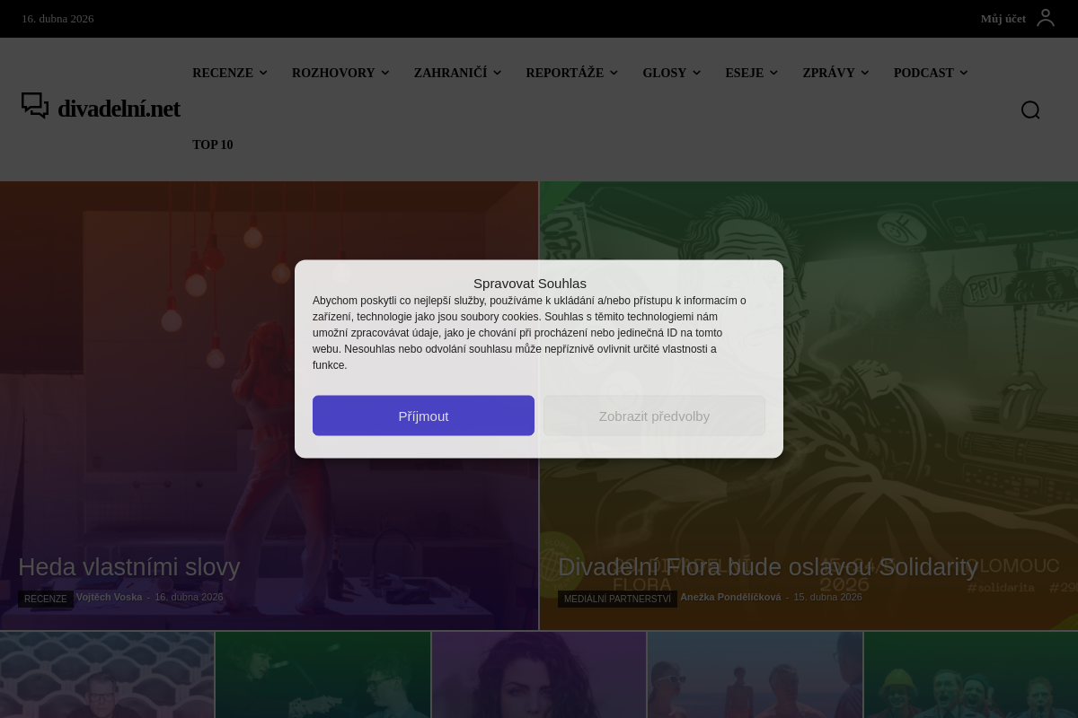Open article Heda vlastními slovy
The height and width of the screenshot is (718, 1078).
[129, 567]
